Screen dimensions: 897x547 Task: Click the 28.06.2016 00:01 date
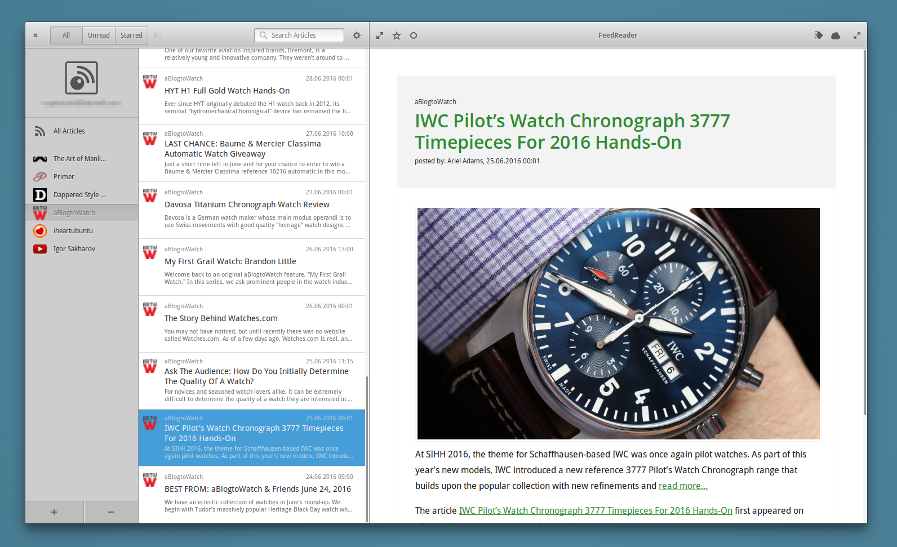point(330,78)
